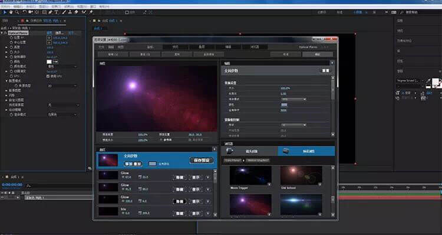Expand the 闪烁 property group

tap(6, 95)
